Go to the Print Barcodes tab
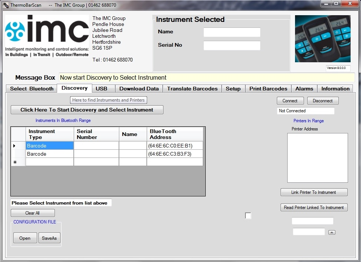 pos(268,89)
